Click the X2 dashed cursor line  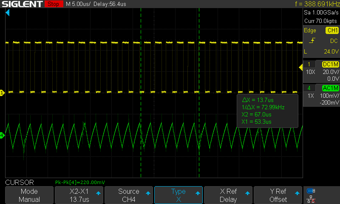(199, 93)
